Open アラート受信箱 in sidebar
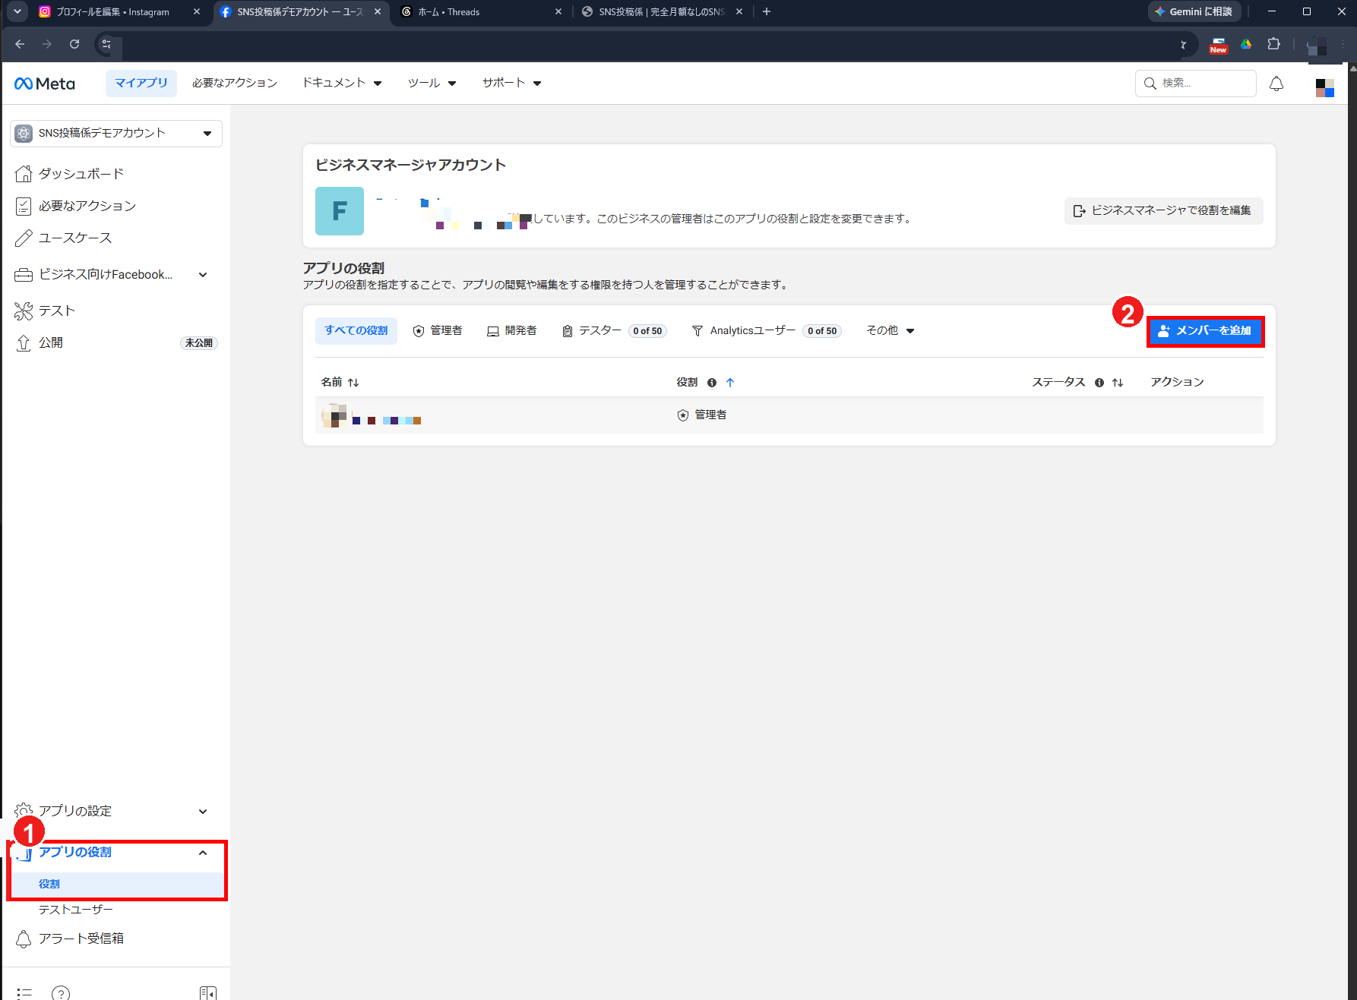 tap(81, 939)
